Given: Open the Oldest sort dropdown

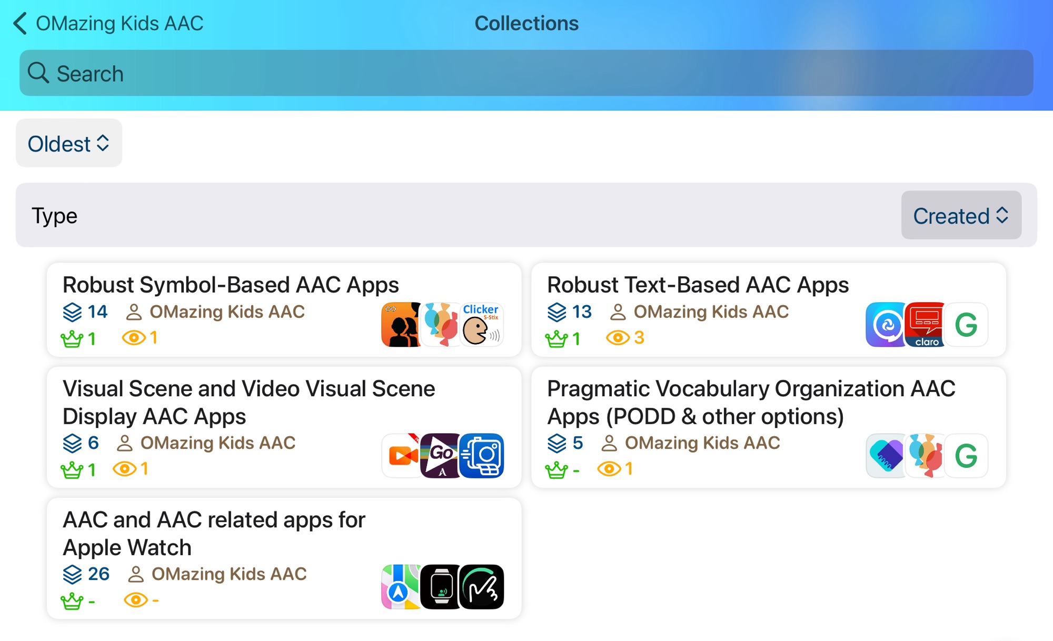Looking at the screenshot, I should point(68,143).
